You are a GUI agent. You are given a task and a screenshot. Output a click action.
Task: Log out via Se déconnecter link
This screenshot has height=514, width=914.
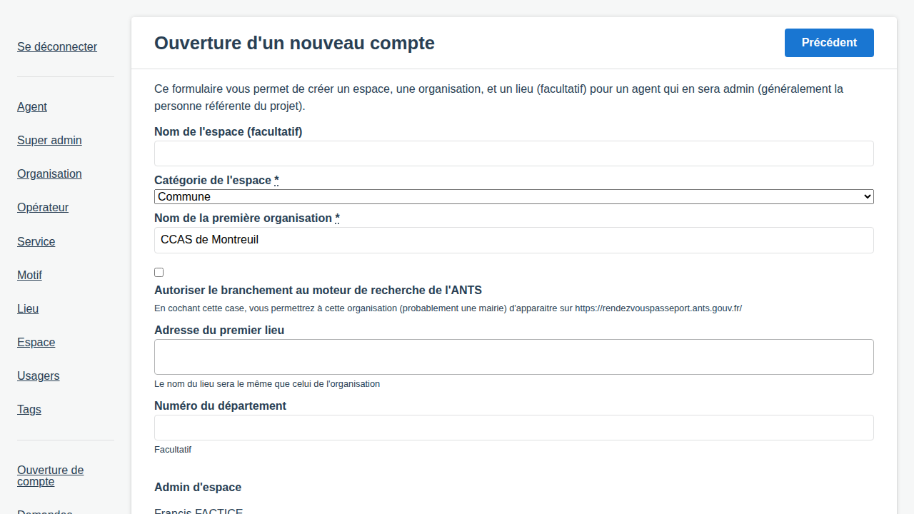[57, 47]
